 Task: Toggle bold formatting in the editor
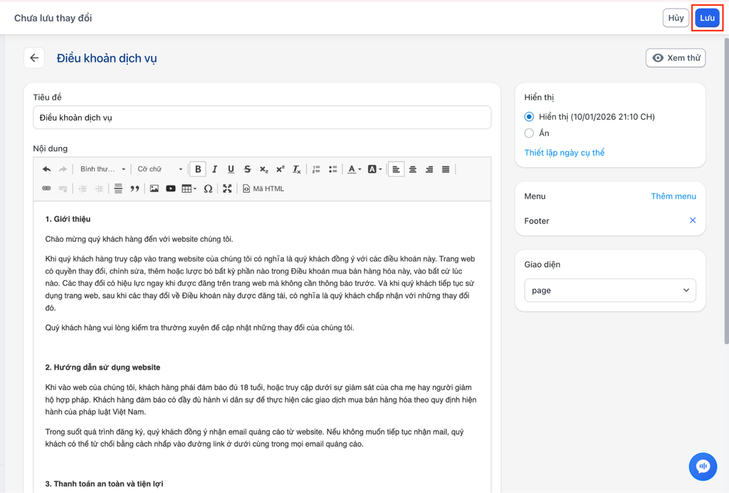tap(198, 169)
